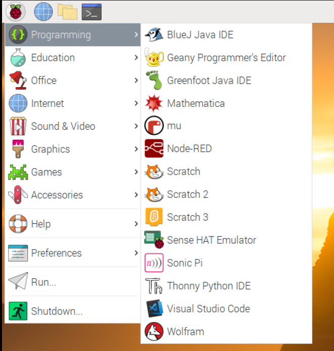
Task: Select the 'Preferences' text label
Action: point(56,253)
